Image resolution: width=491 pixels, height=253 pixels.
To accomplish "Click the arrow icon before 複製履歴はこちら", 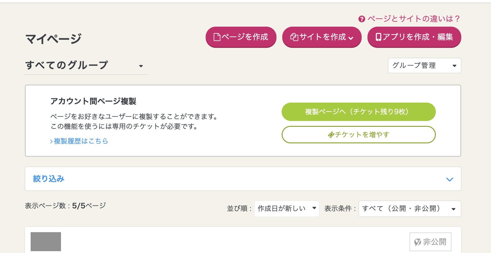I will tap(51, 141).
